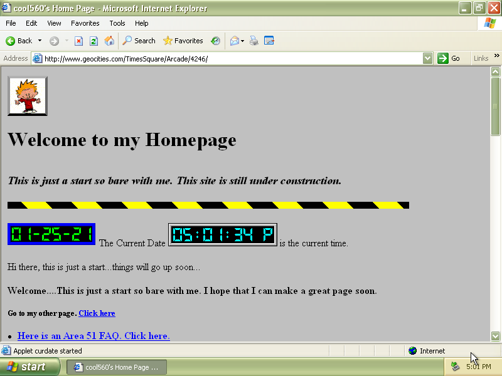
Task: Click the Edit page icon
Action: click(x=269, y=41)
